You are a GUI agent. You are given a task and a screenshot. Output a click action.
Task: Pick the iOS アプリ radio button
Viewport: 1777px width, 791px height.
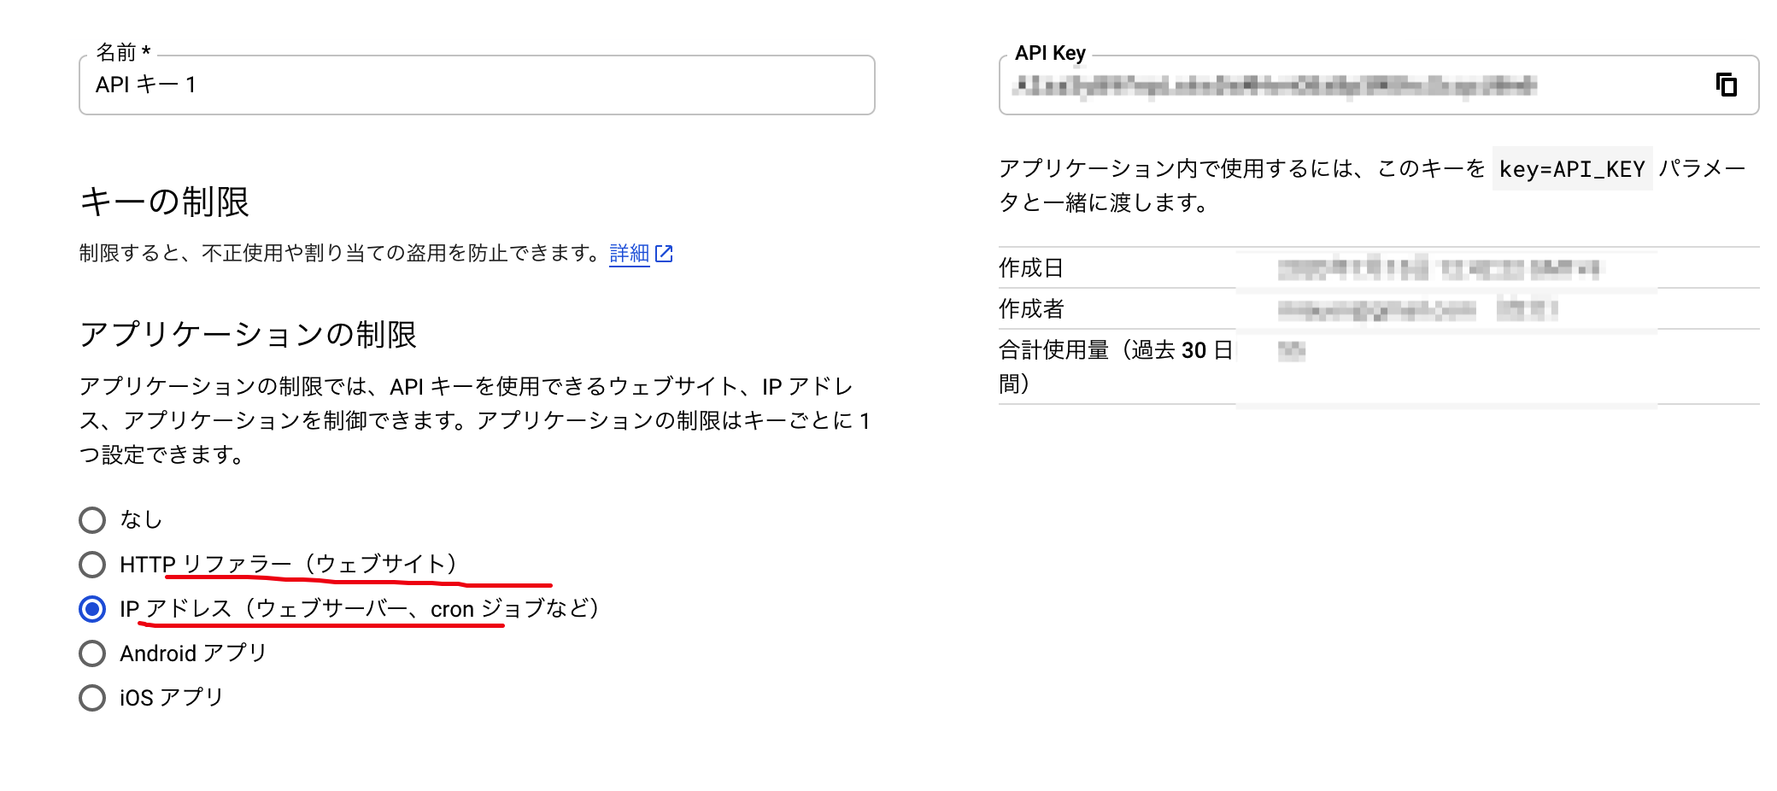(92, 698)
